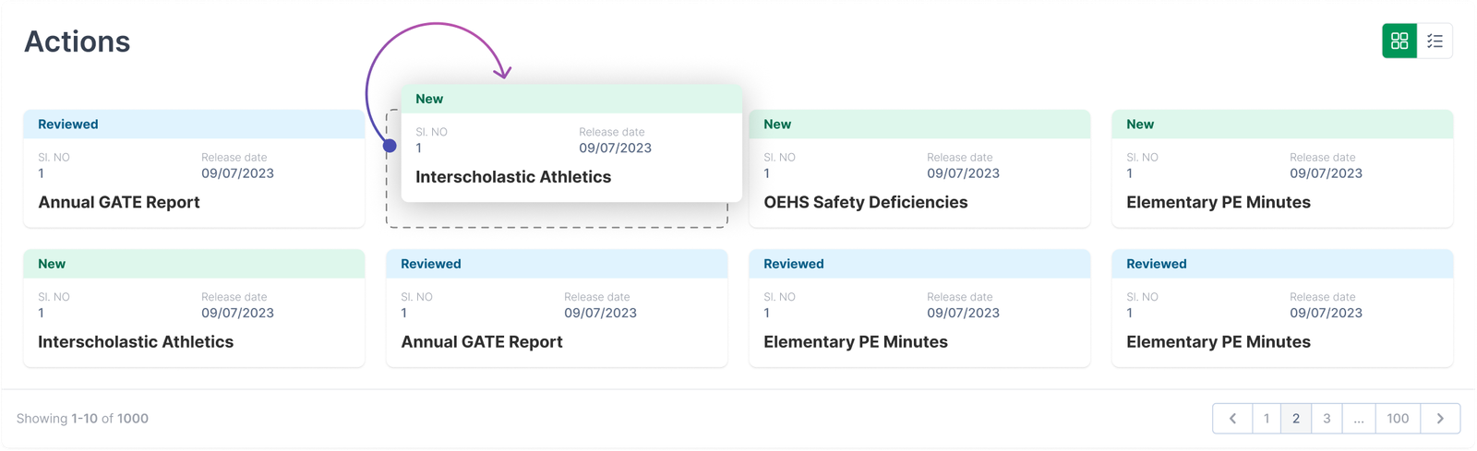Switch to list view layout
Viewport: 1477px width, 451px height.
1435,41
